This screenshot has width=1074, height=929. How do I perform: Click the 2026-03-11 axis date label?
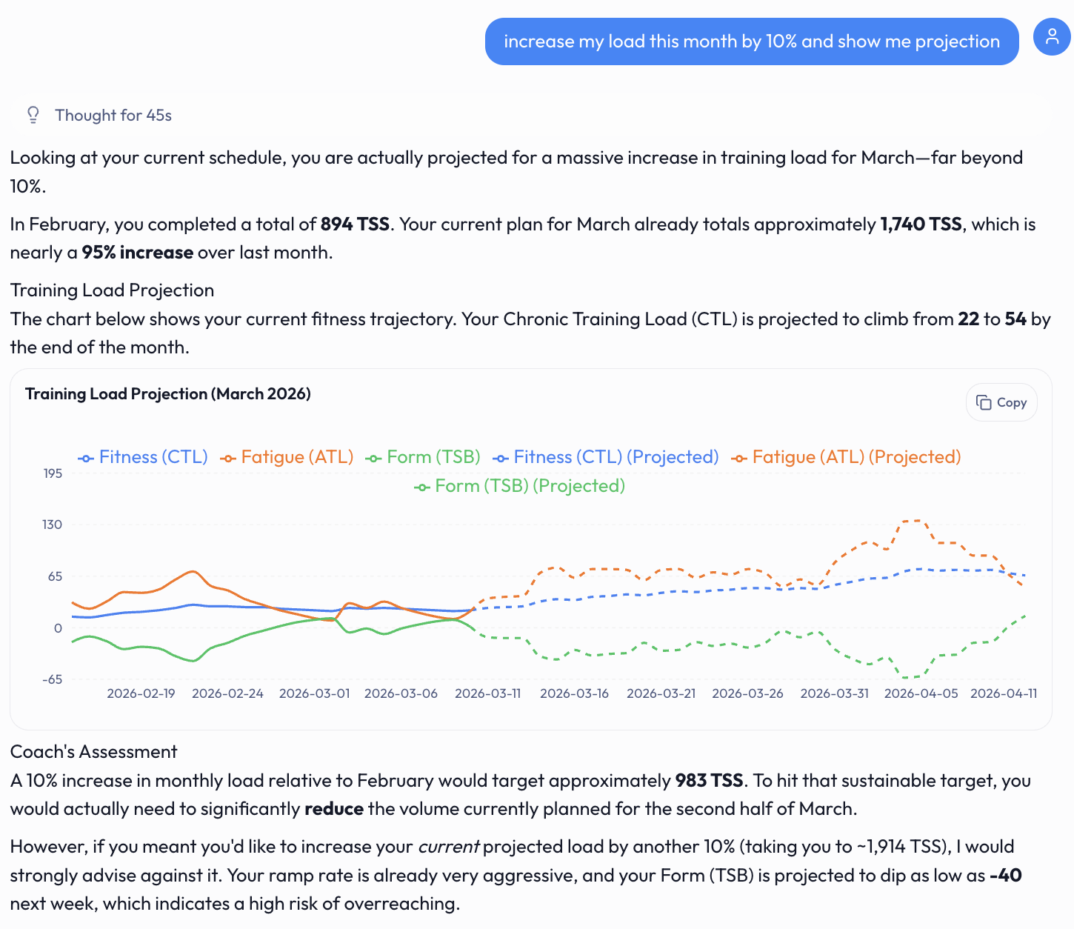(x=488, y=693)
